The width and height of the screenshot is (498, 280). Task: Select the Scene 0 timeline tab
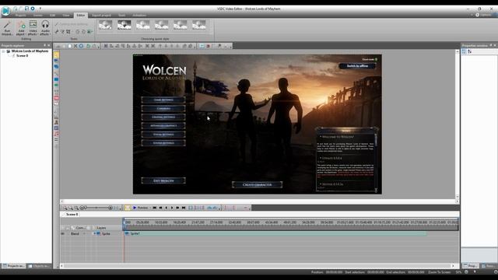click(x=72, y=215)
